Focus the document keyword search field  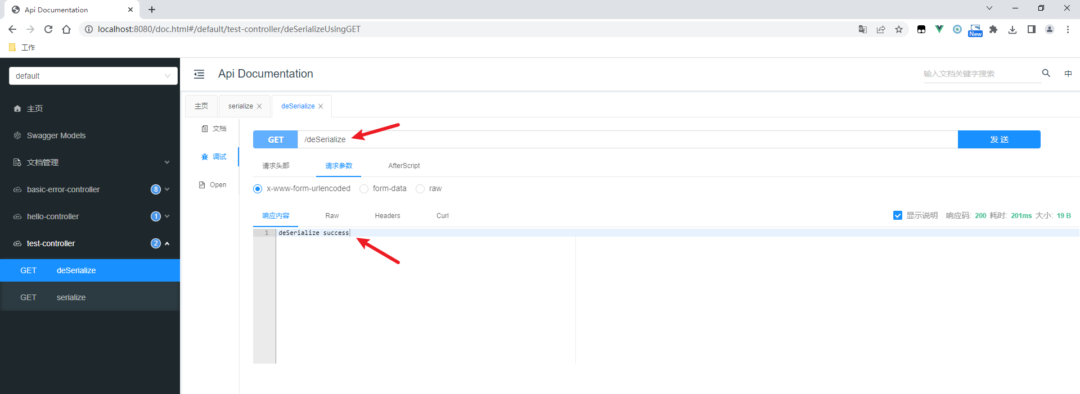point(982,74)
